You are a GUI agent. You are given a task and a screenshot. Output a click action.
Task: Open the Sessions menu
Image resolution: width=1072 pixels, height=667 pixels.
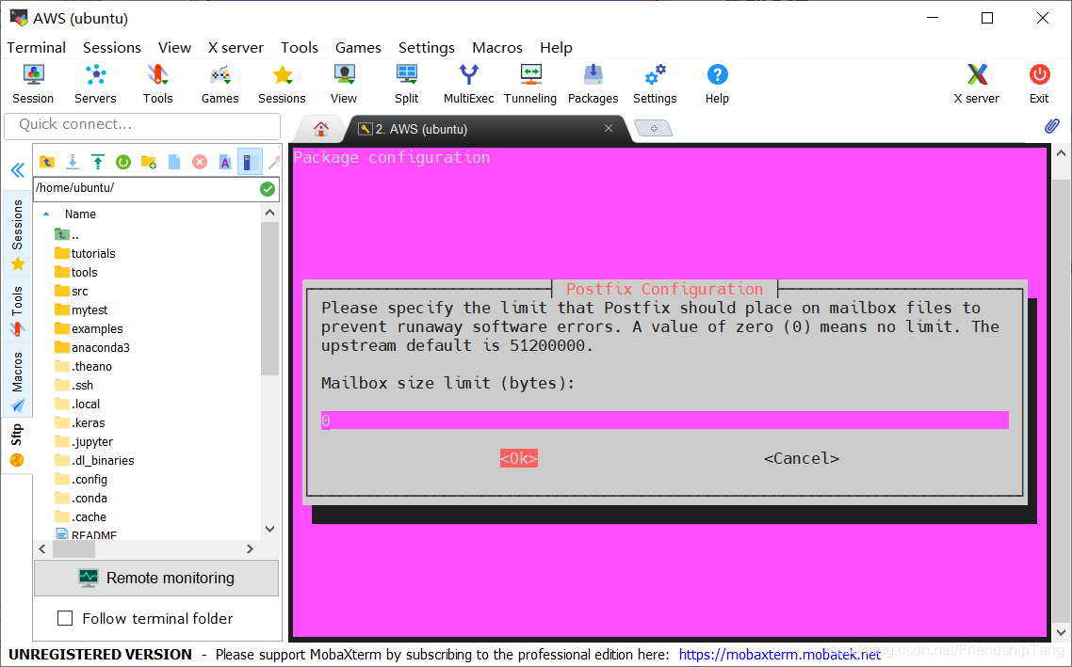tap(112, 47)
